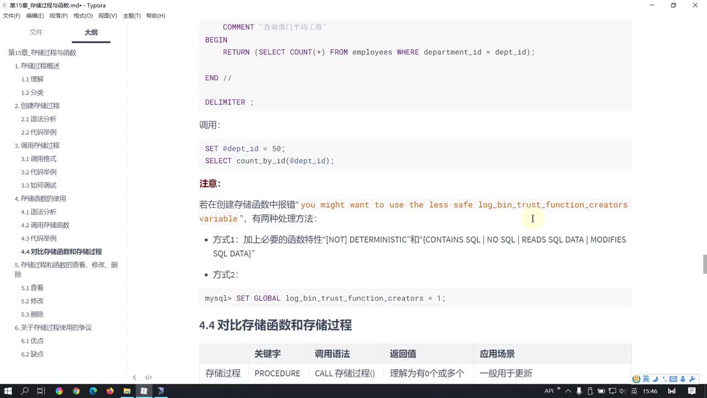Open dolphin-shaped app in taskbar

point(161,391)
